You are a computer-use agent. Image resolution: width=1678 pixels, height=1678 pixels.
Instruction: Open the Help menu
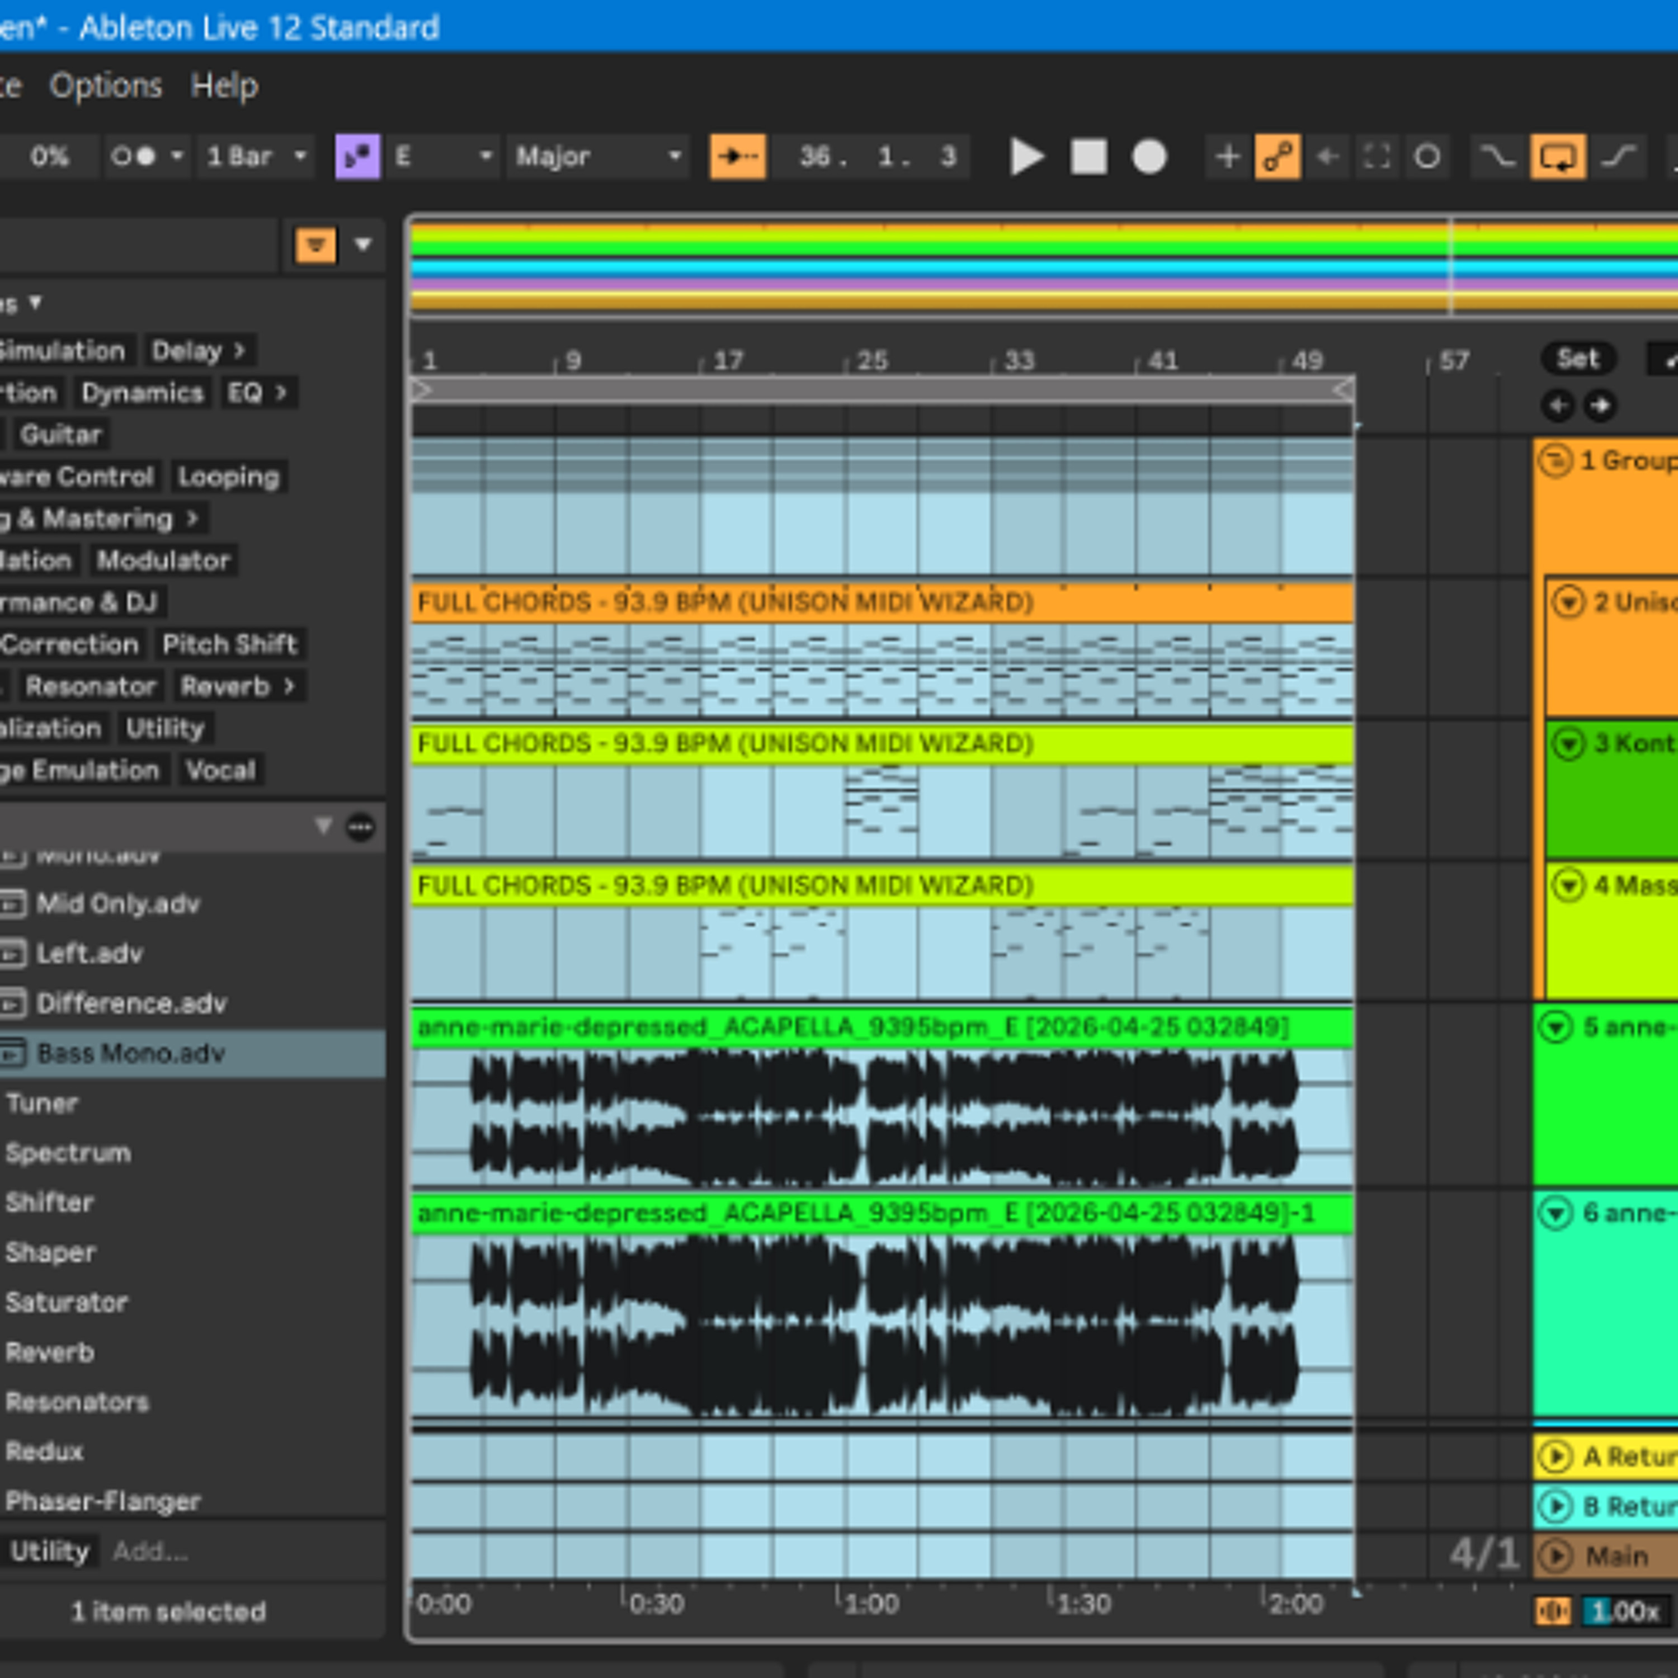coord(224,85)
